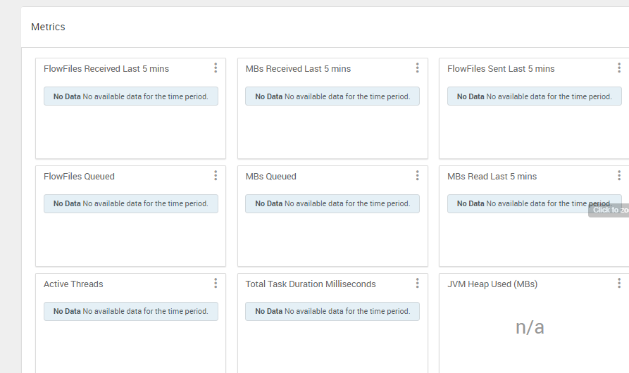The image size is (629, 373).
Task: Open options menu for FlowFiles Received widget
Action: (216, 68)
